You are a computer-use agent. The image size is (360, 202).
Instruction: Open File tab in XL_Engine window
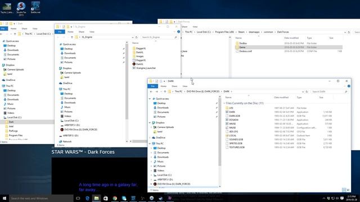pos(60,32)
